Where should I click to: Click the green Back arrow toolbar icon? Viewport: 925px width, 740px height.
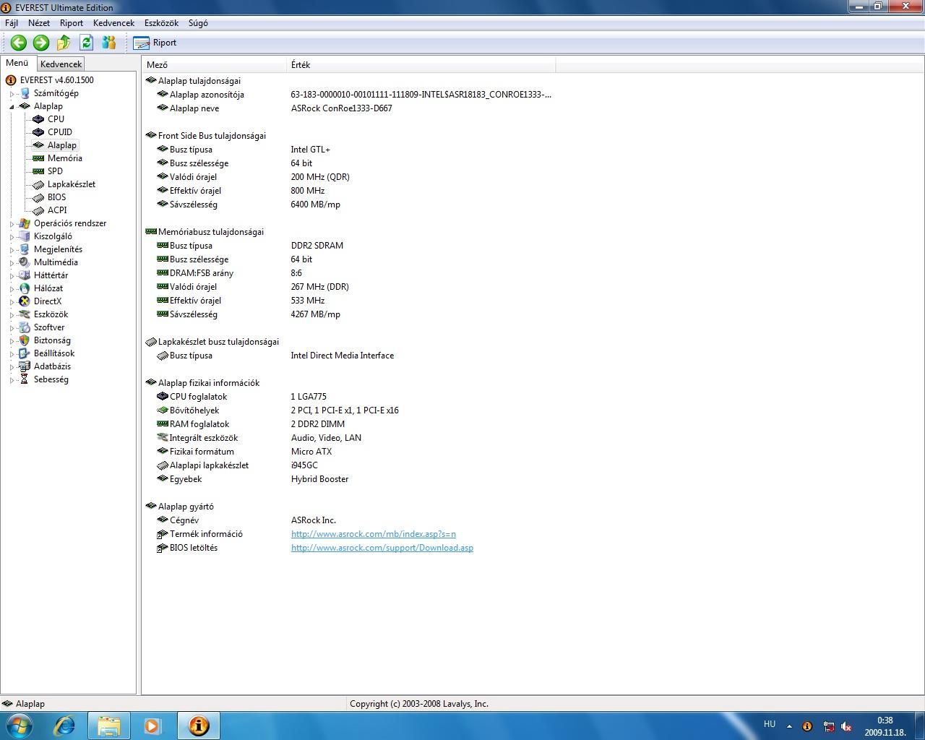click(x=19, y=43)
